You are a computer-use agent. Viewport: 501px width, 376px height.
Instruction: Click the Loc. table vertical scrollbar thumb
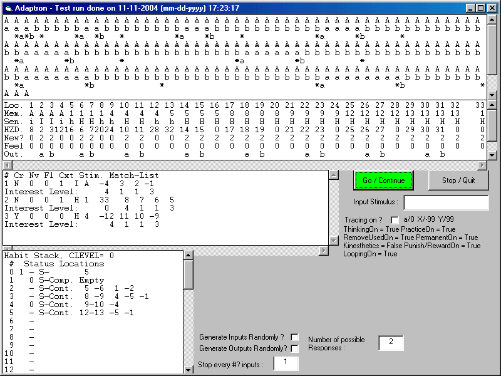(492, 125)
